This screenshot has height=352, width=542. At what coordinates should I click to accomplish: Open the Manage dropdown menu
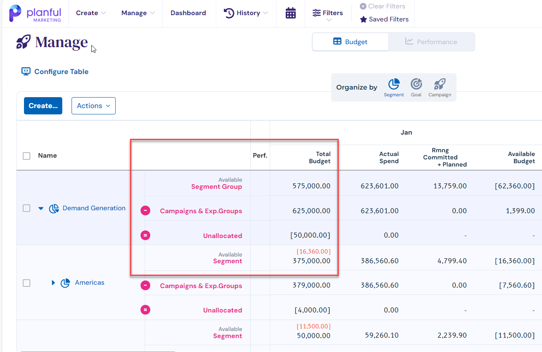(x=138, y=13)
